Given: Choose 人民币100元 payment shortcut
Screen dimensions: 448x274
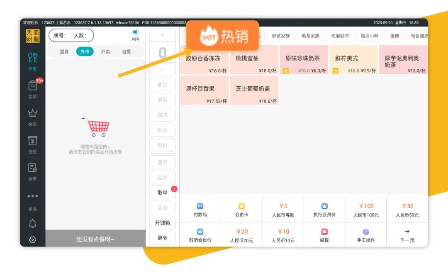Looking at the screenshot, I should click(366, 210).
